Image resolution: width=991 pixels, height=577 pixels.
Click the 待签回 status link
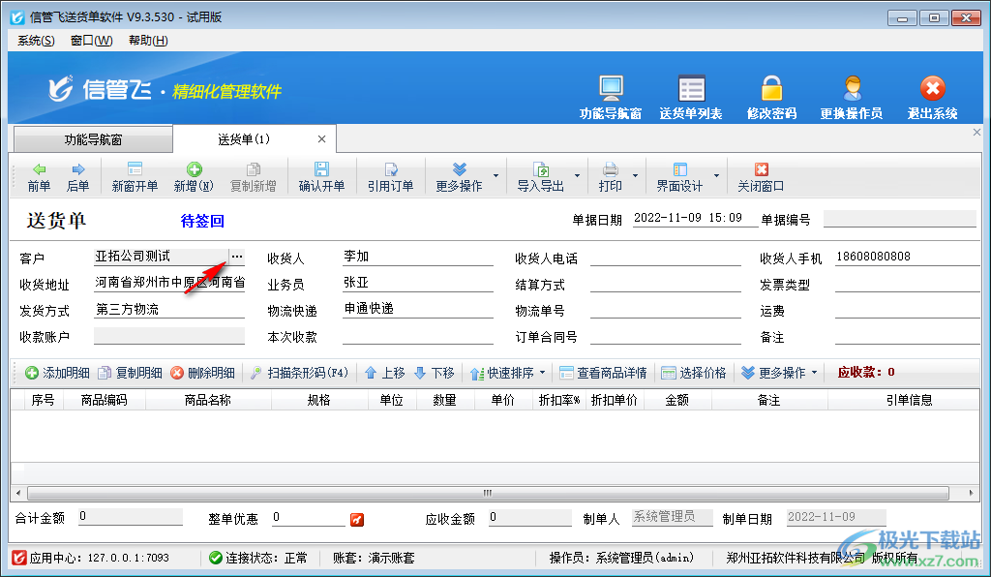click(202, 221)
